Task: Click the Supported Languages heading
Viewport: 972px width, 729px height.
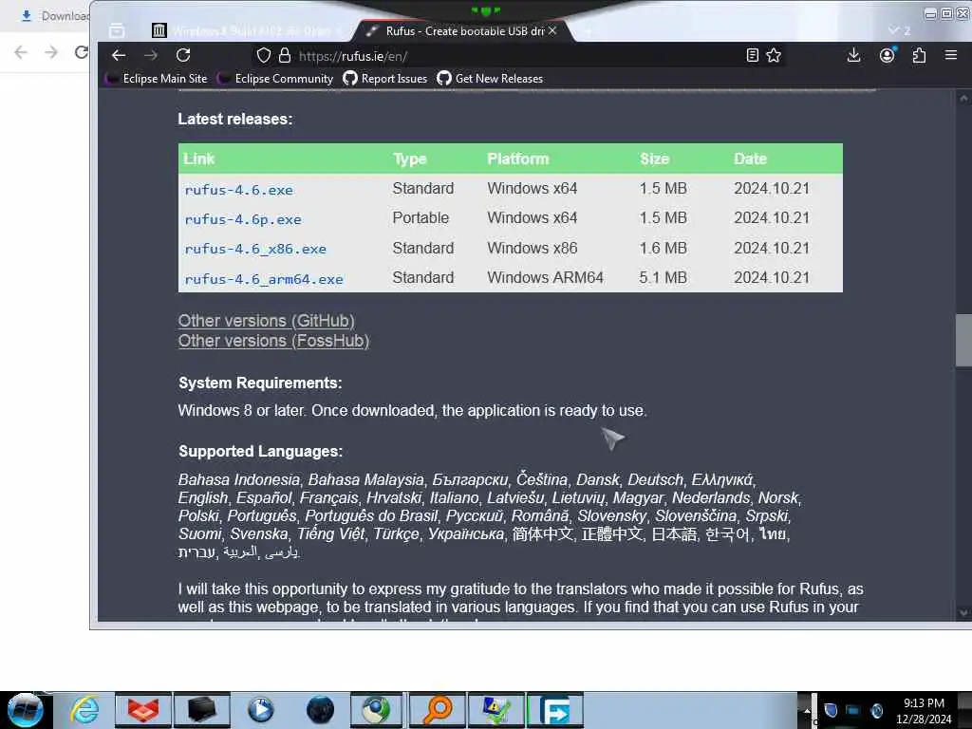Action: [x=260, y=451]
